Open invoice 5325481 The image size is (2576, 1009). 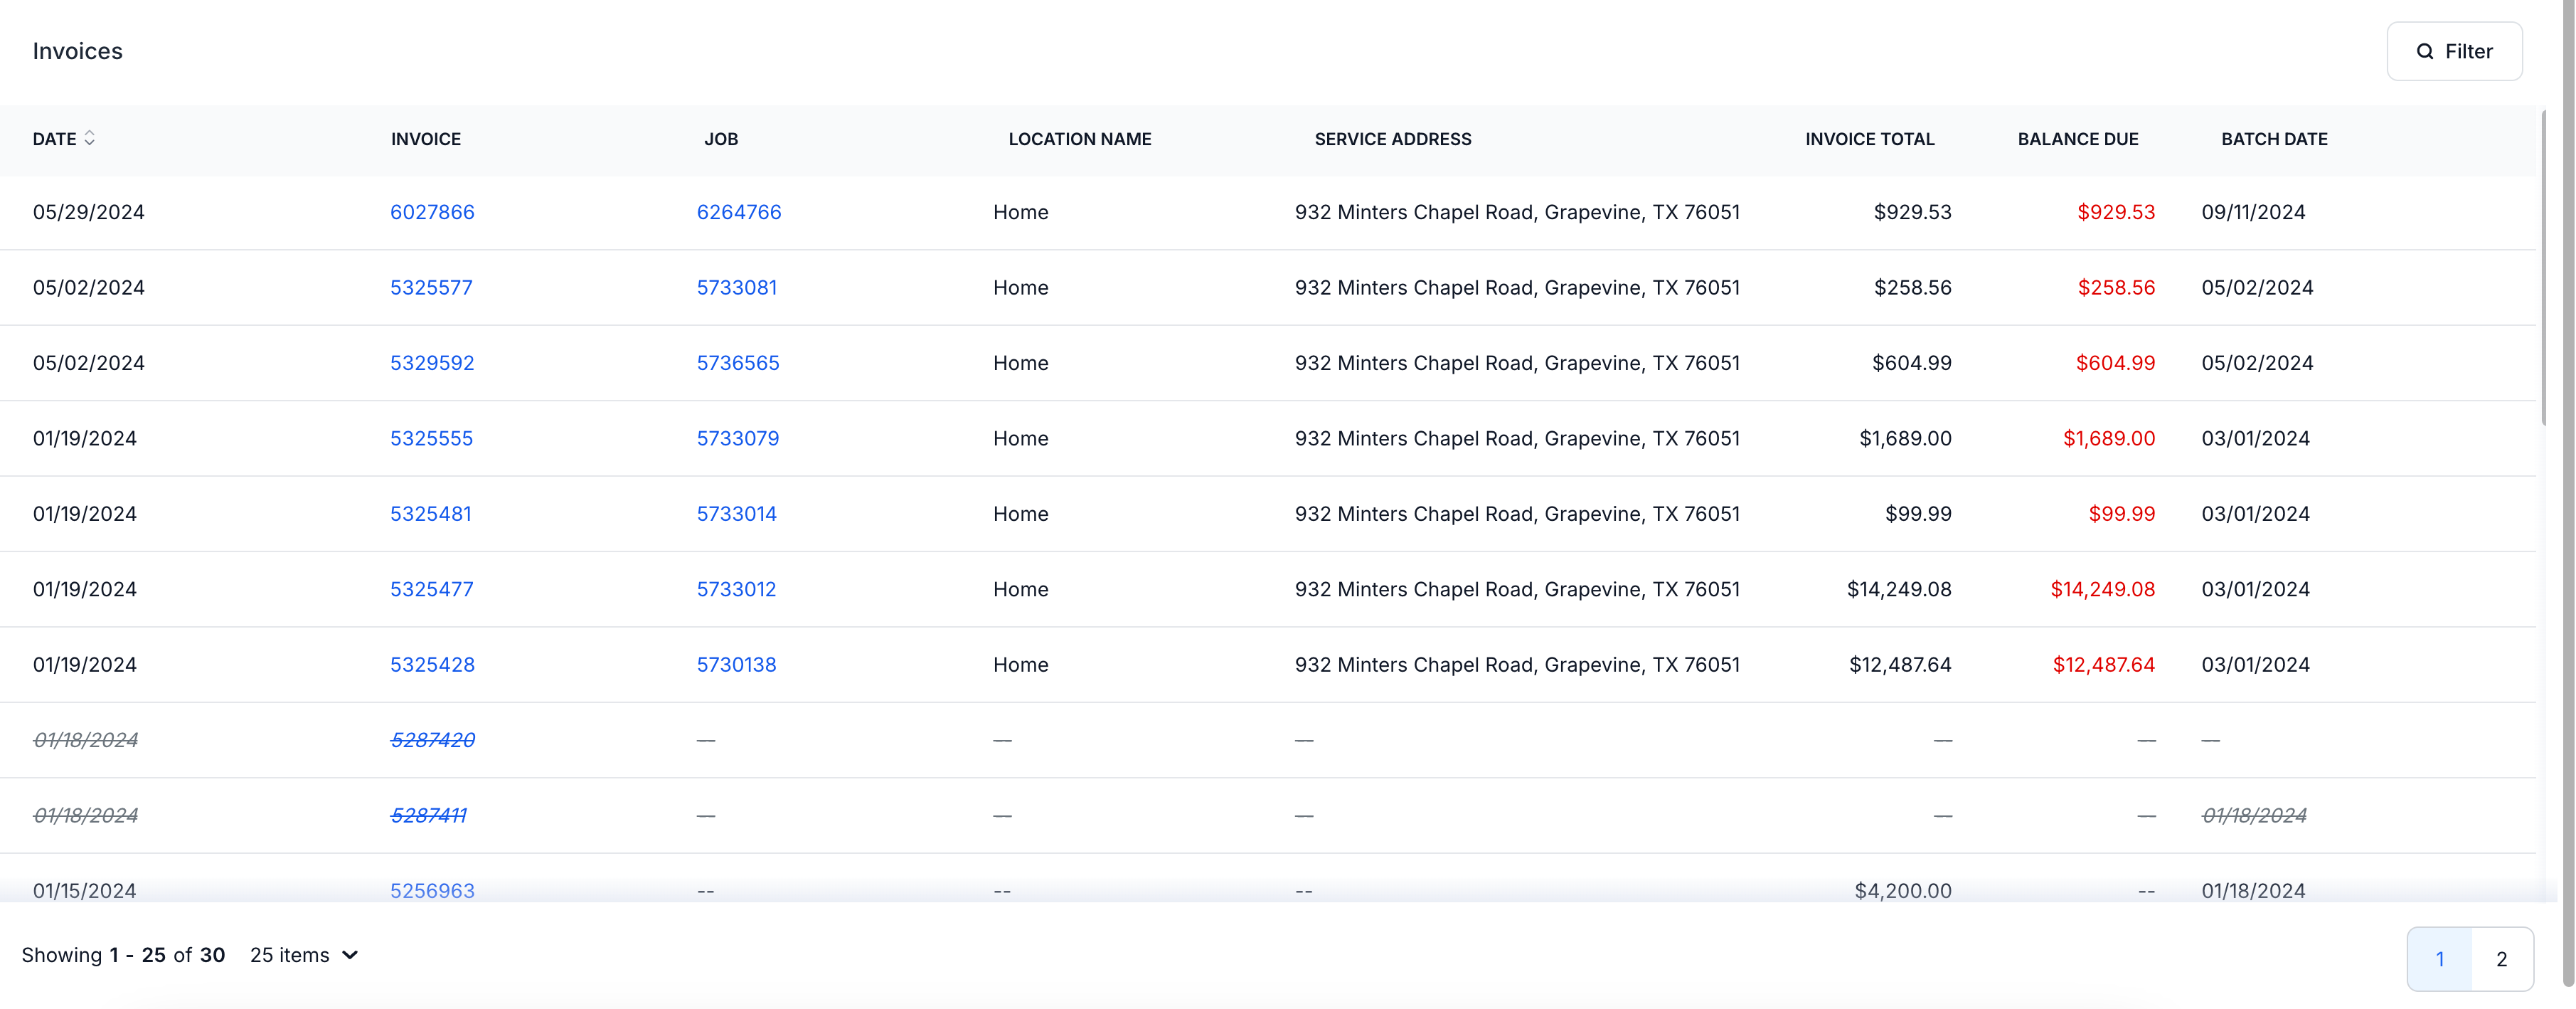coord(430,514)
